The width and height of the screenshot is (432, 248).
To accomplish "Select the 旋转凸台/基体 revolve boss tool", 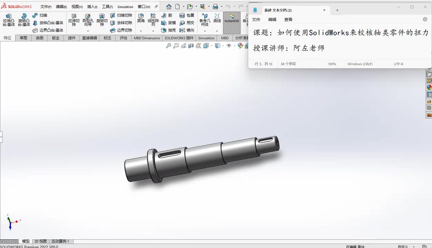I will tap(24, 20).
